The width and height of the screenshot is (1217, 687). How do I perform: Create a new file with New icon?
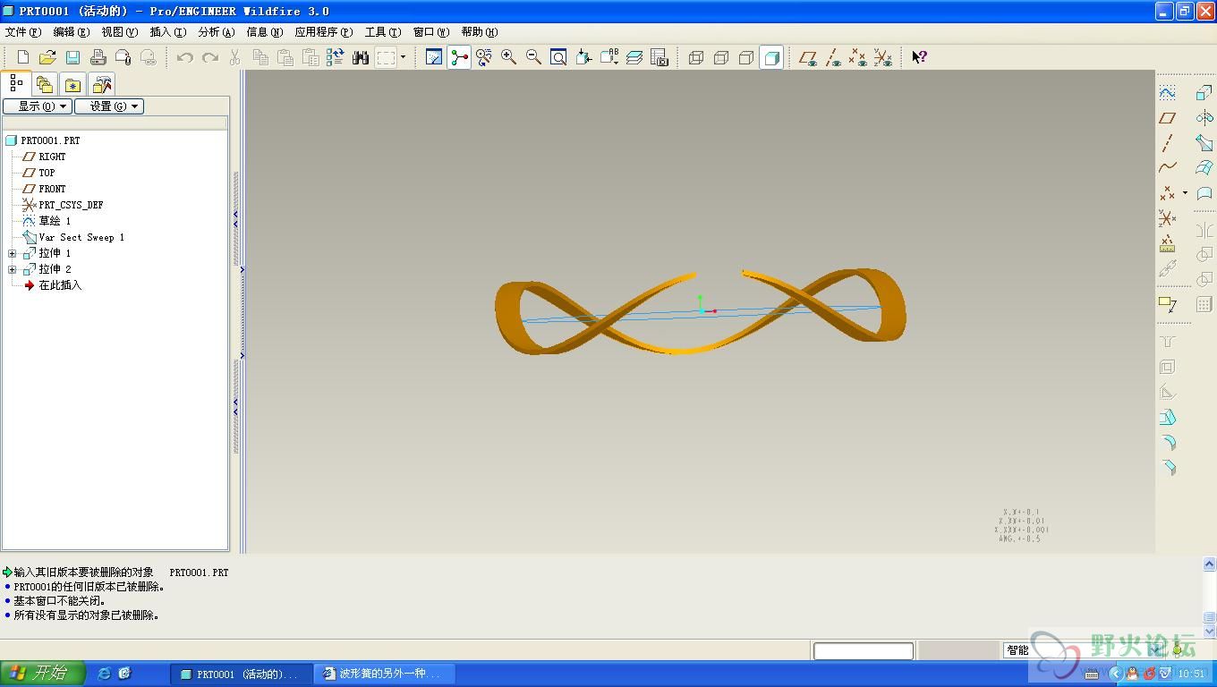(23, 57)
